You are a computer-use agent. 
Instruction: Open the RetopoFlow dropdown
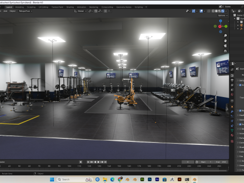click(25, 11)
